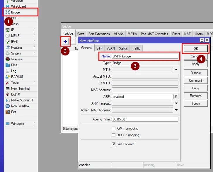
Task: Open the ARP dropdown list
Action: point(176,97)
